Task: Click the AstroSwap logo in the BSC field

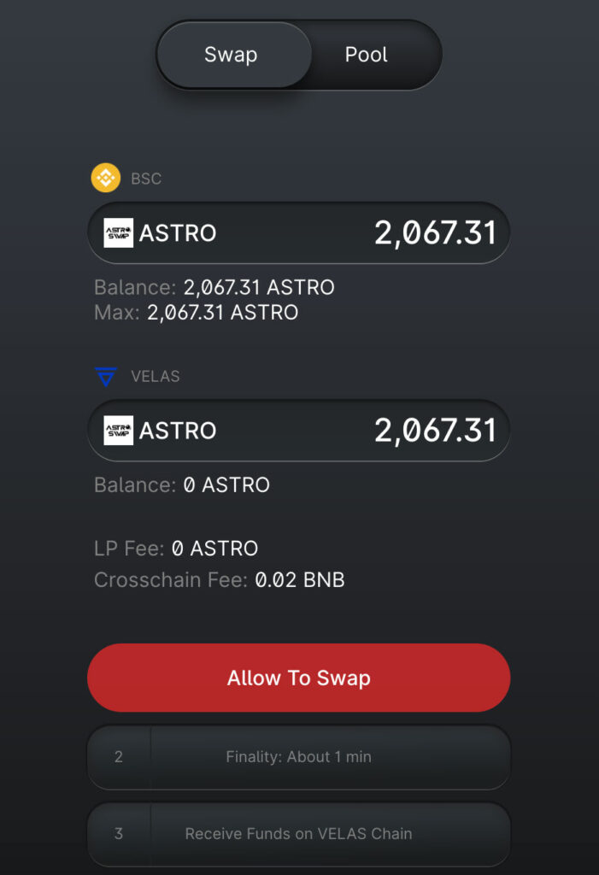Action: click(119, 232)
